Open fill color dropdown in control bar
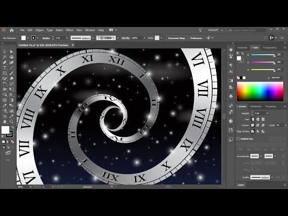The height and width of the screenshot is (216, 288). click(28, 38)
